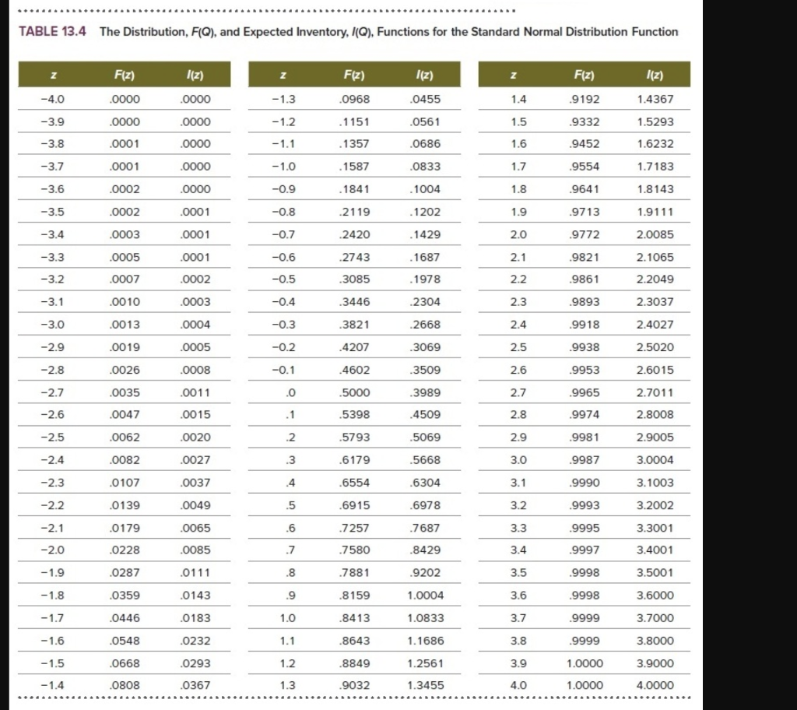Click the F(z) value .5793
This screenshot has width=797, height=710.
pos(354,438)
